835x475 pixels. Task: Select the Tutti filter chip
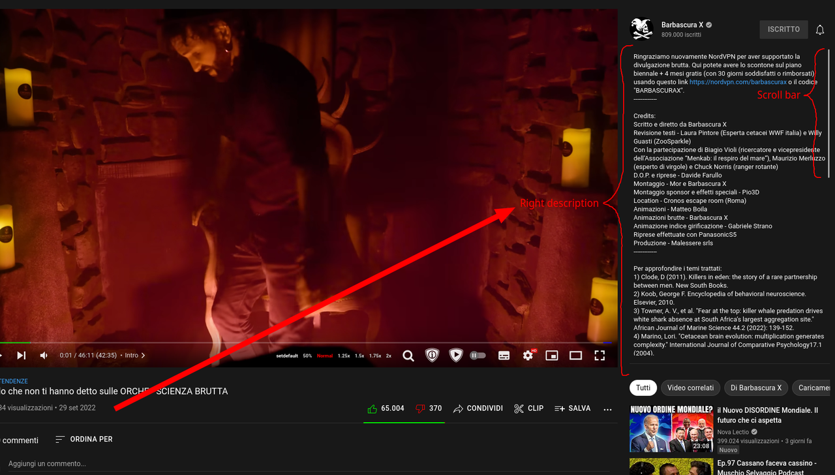click(643, 388)
